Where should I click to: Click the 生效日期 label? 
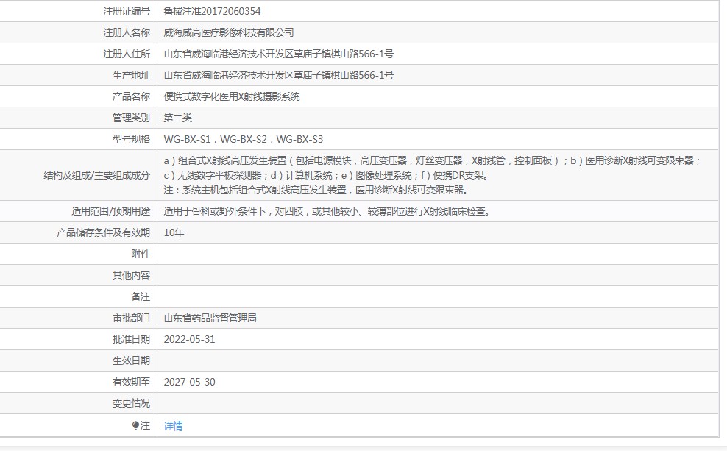(131, 361)
